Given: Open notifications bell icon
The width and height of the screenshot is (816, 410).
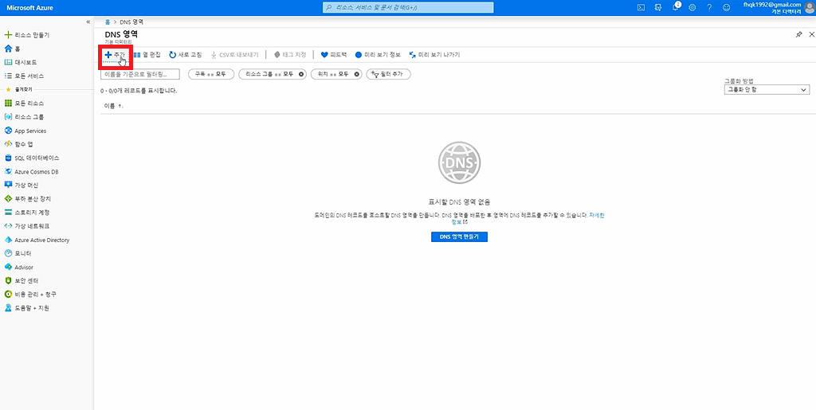Looking at the screenshot, I should pyautogui.click(x=676, y=7).
